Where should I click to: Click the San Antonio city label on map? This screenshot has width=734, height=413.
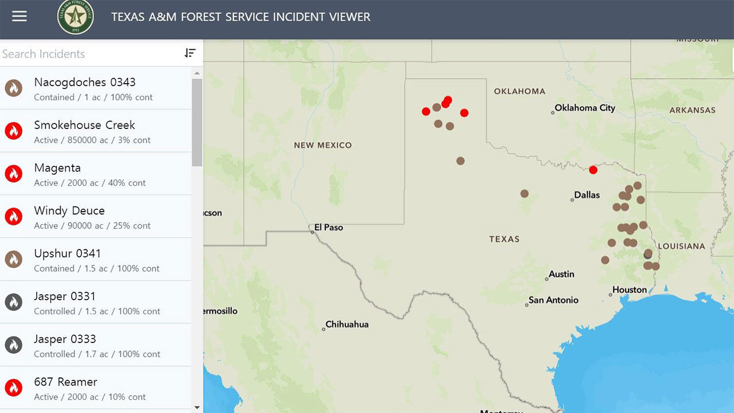tap(553, 300)
